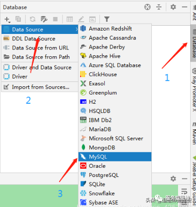Click the soft-wrap icon in lower panel
The height and width of the screenshot is (207, 196).
pos(184,191)
